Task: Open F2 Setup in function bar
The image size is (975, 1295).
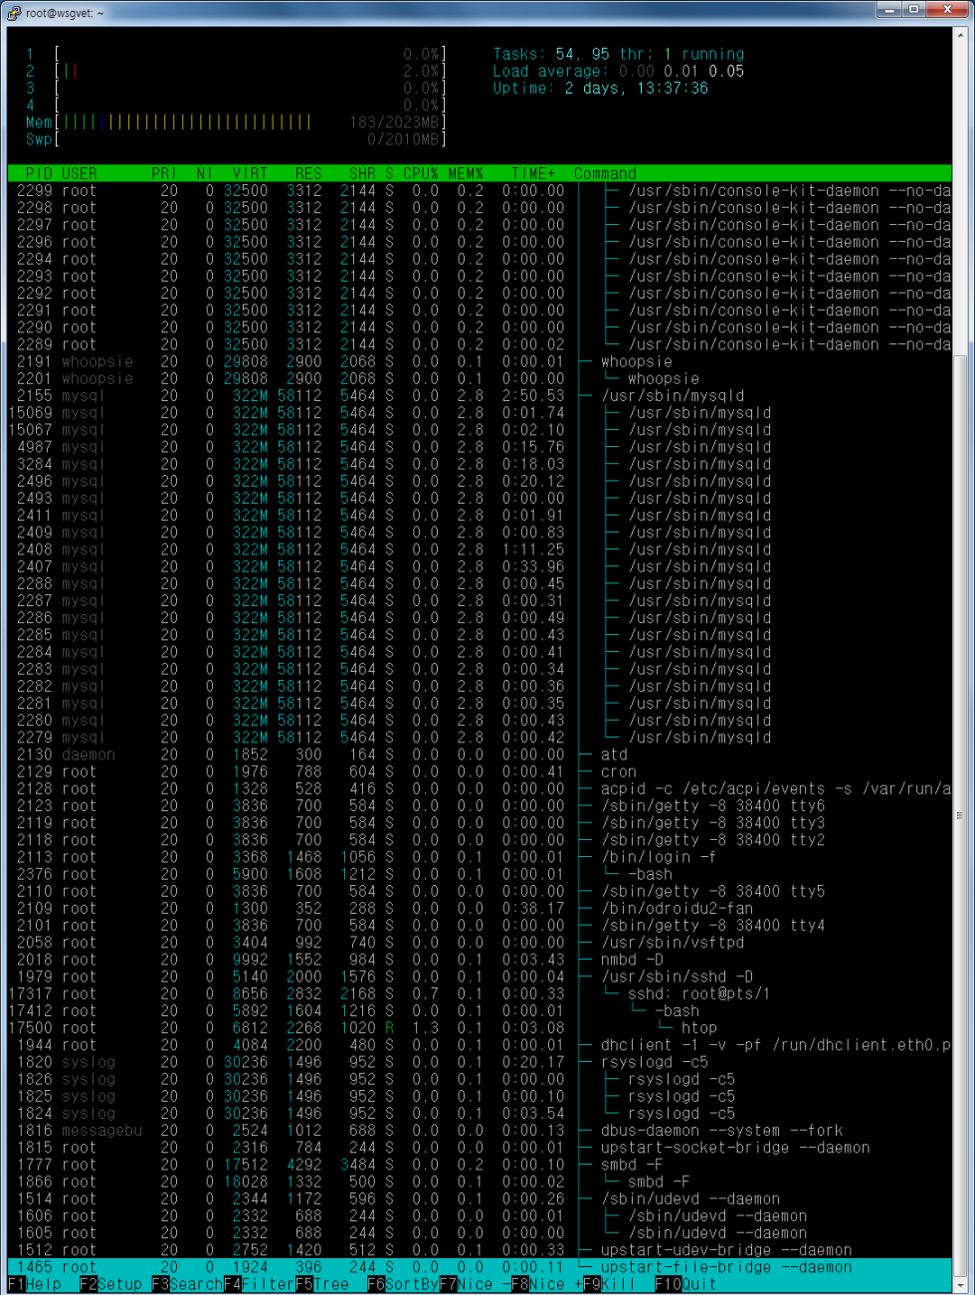Action: tap(110, 1284)
